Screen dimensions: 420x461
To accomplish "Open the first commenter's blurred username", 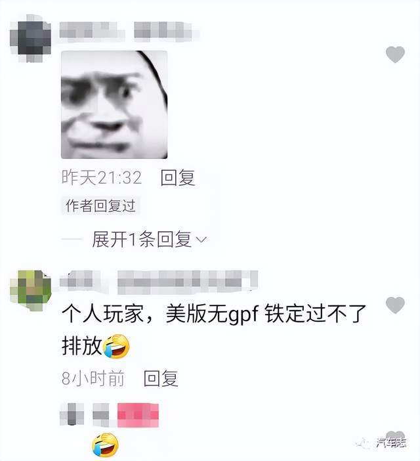I will coord(126,31).
